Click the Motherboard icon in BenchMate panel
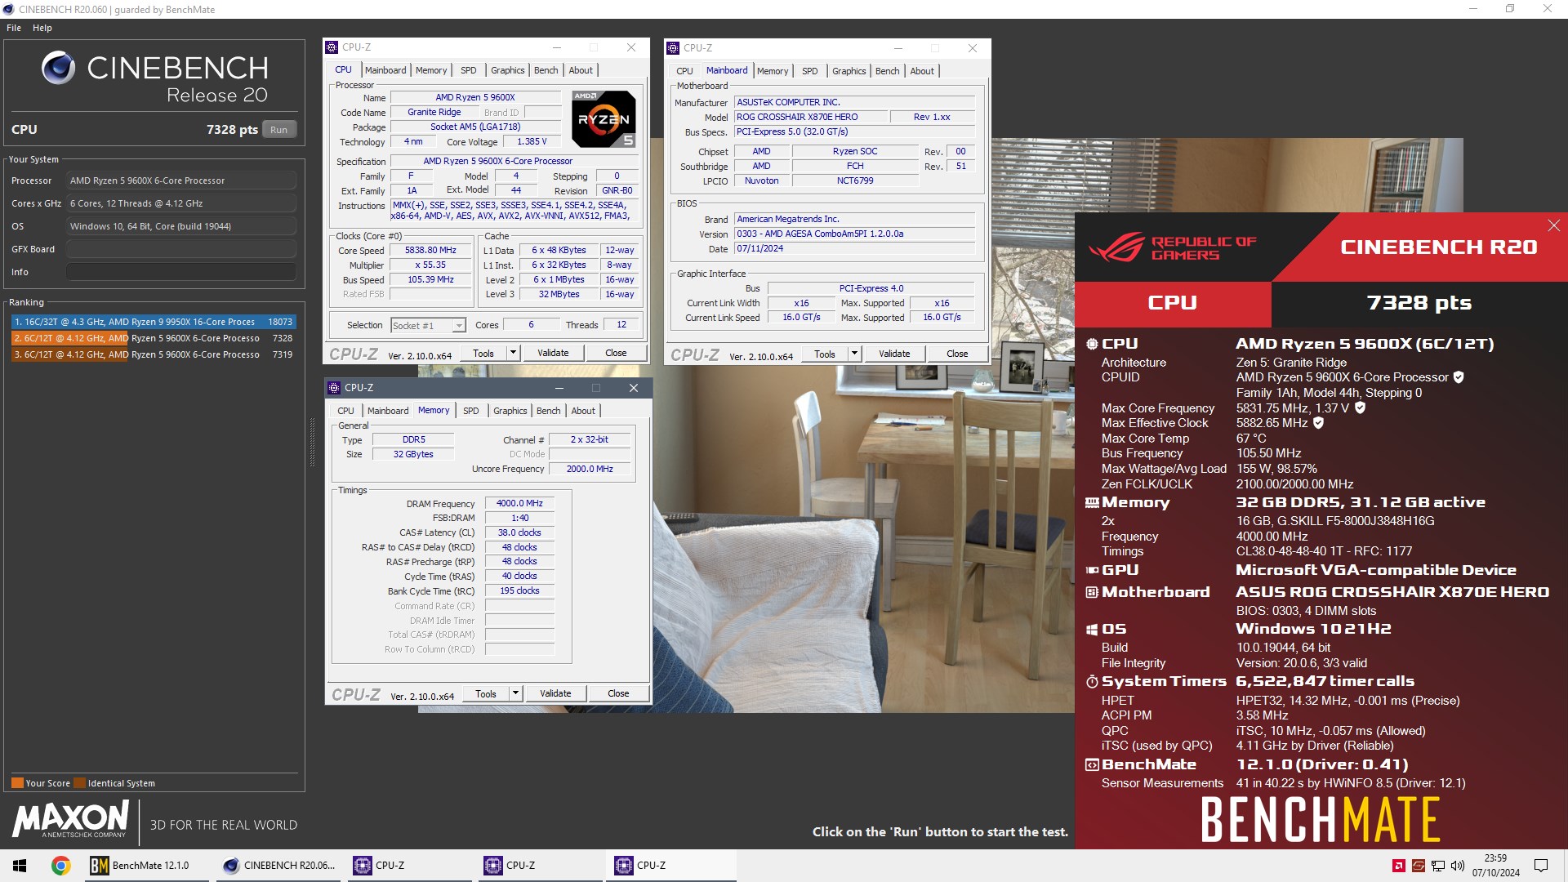This screenshot has width=1568, height=882. pos(1092,592)
